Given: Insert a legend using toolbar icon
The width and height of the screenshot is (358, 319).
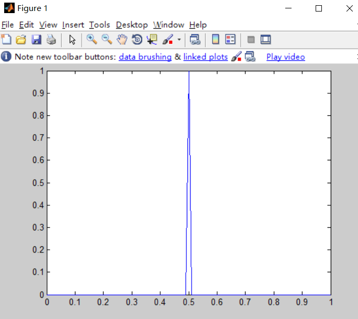Looking at the screenshot, I should [230, 39].
